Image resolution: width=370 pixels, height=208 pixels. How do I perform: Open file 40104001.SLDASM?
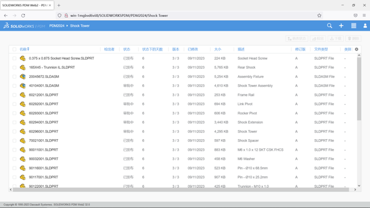pos(44,86)
